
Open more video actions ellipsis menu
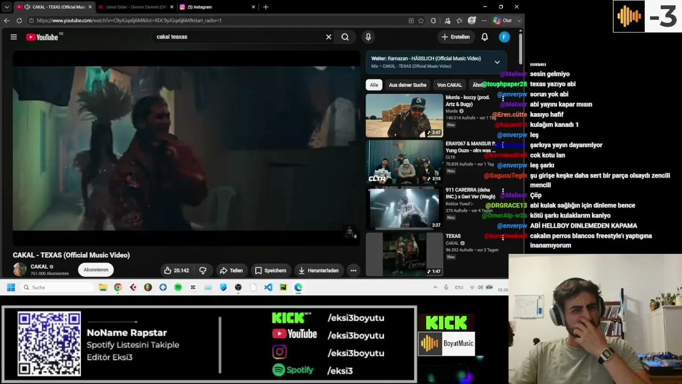(353, 270)
